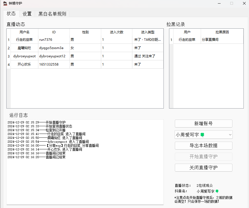Click the 钟馗守护 app icon in title bar
249x208 pixels.
(x=5, y=3)
